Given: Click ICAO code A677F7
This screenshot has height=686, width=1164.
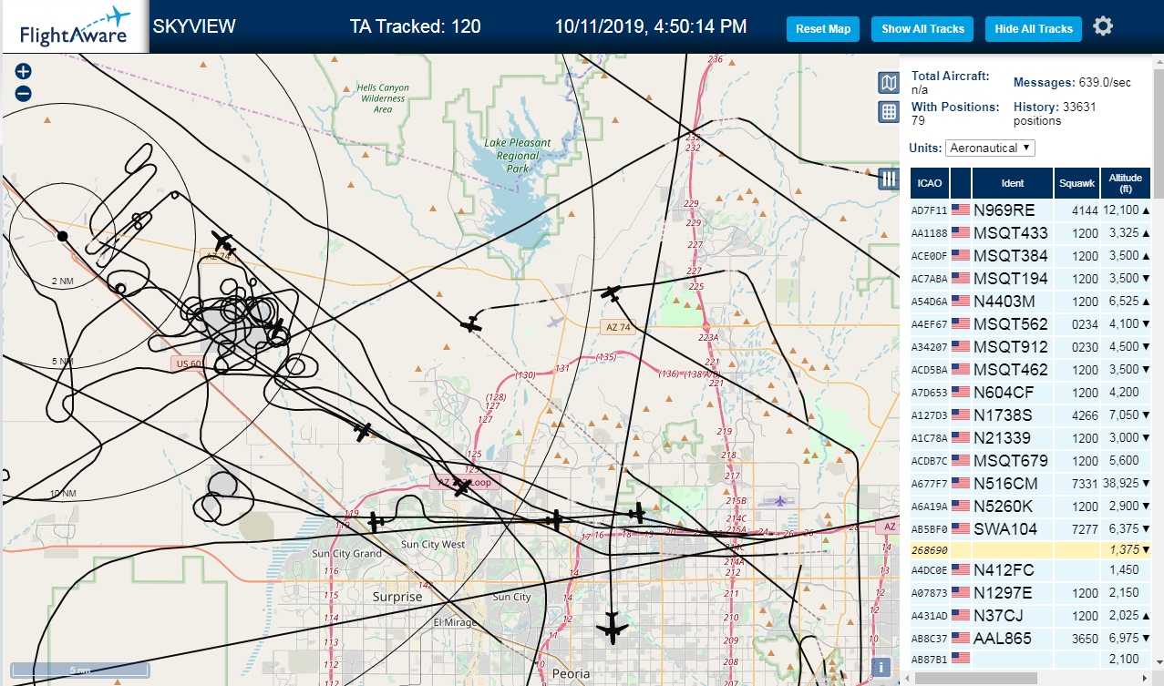Looking at the screenshot, I should point(929,484).
